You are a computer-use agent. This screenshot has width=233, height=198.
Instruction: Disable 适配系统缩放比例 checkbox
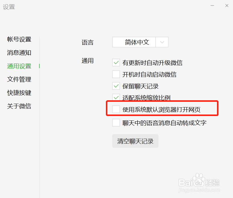[x=116, y=97]
